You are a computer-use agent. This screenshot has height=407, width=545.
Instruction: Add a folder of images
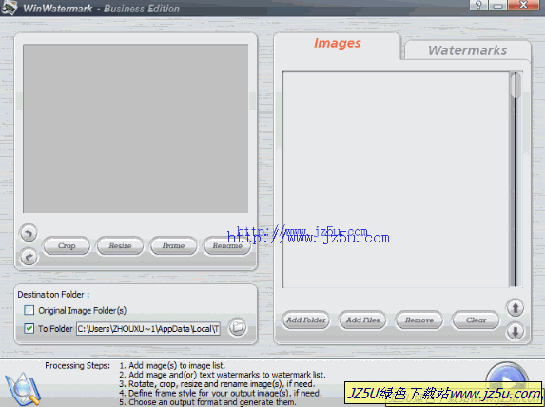point(306,320)
